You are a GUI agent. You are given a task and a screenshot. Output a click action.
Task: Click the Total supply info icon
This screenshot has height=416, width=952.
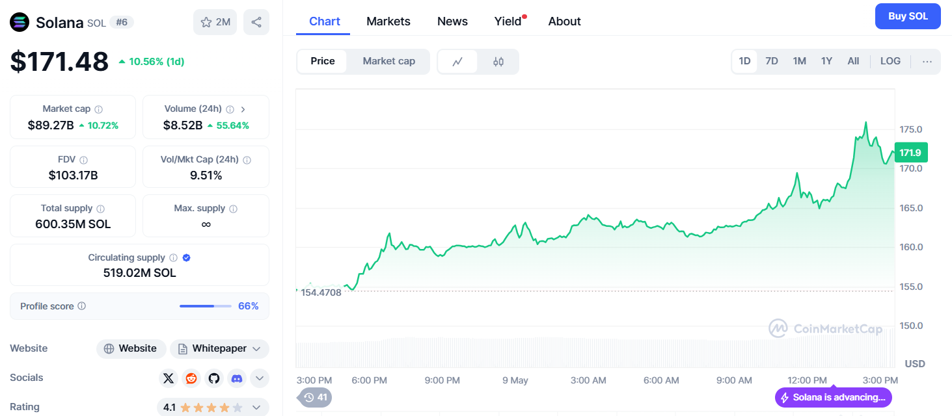pos(100,209)
